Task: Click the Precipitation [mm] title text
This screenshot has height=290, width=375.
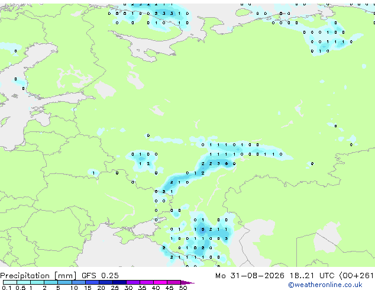Action: click(x=38, y=276)
